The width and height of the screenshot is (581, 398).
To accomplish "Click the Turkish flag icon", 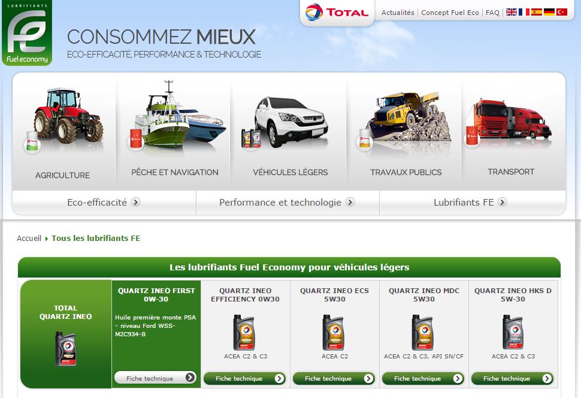I will (560, 11).
